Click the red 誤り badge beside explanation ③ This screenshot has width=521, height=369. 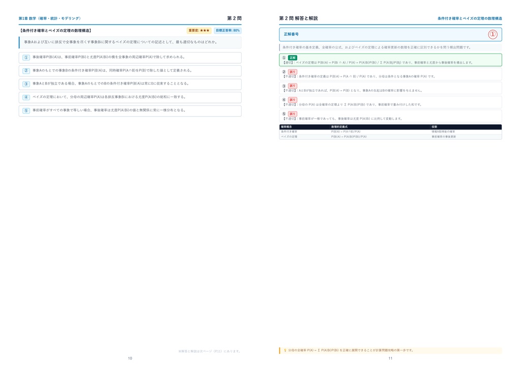pos(293,86)
